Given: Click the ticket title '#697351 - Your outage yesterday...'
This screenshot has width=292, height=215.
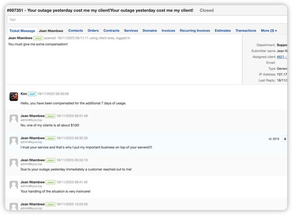Looking at the screenshot, I should [100, 11].
